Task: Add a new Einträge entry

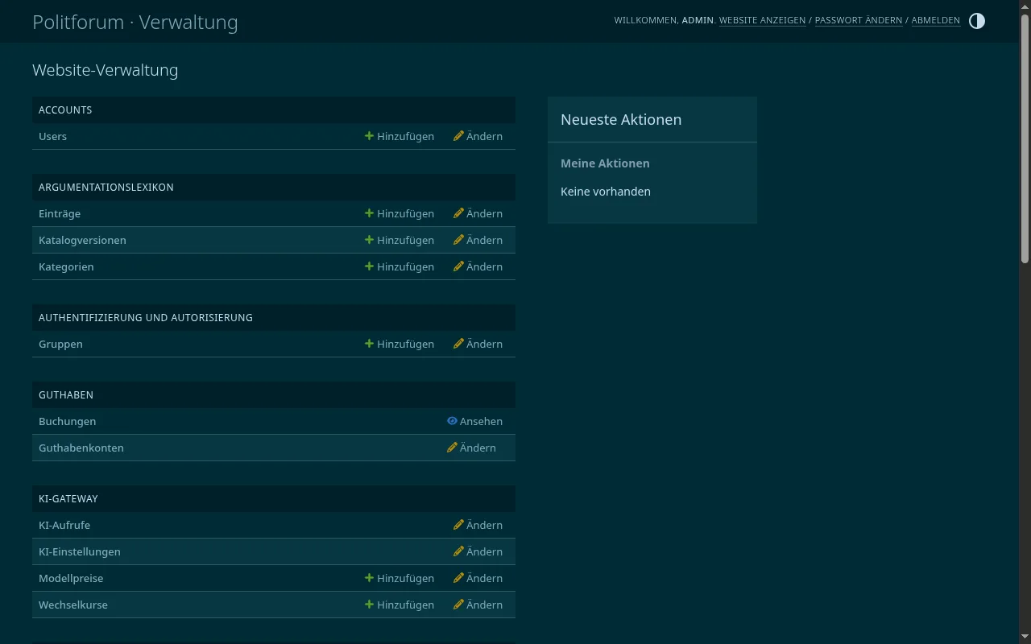Action: point(400,213)
